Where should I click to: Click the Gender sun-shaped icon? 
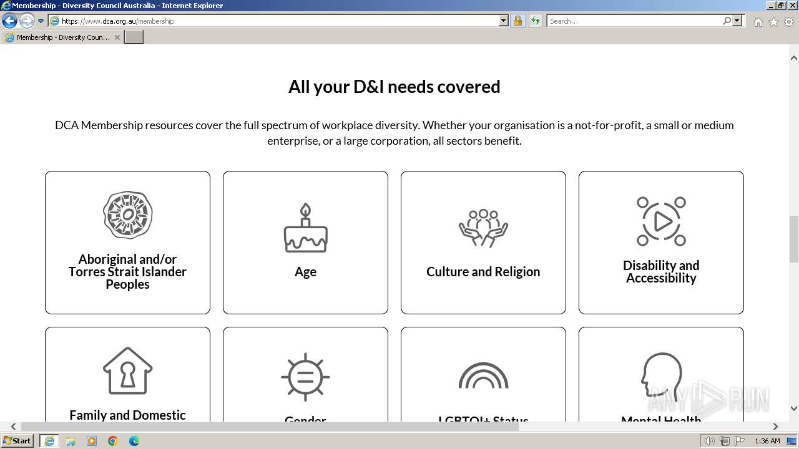coord(305,377)
